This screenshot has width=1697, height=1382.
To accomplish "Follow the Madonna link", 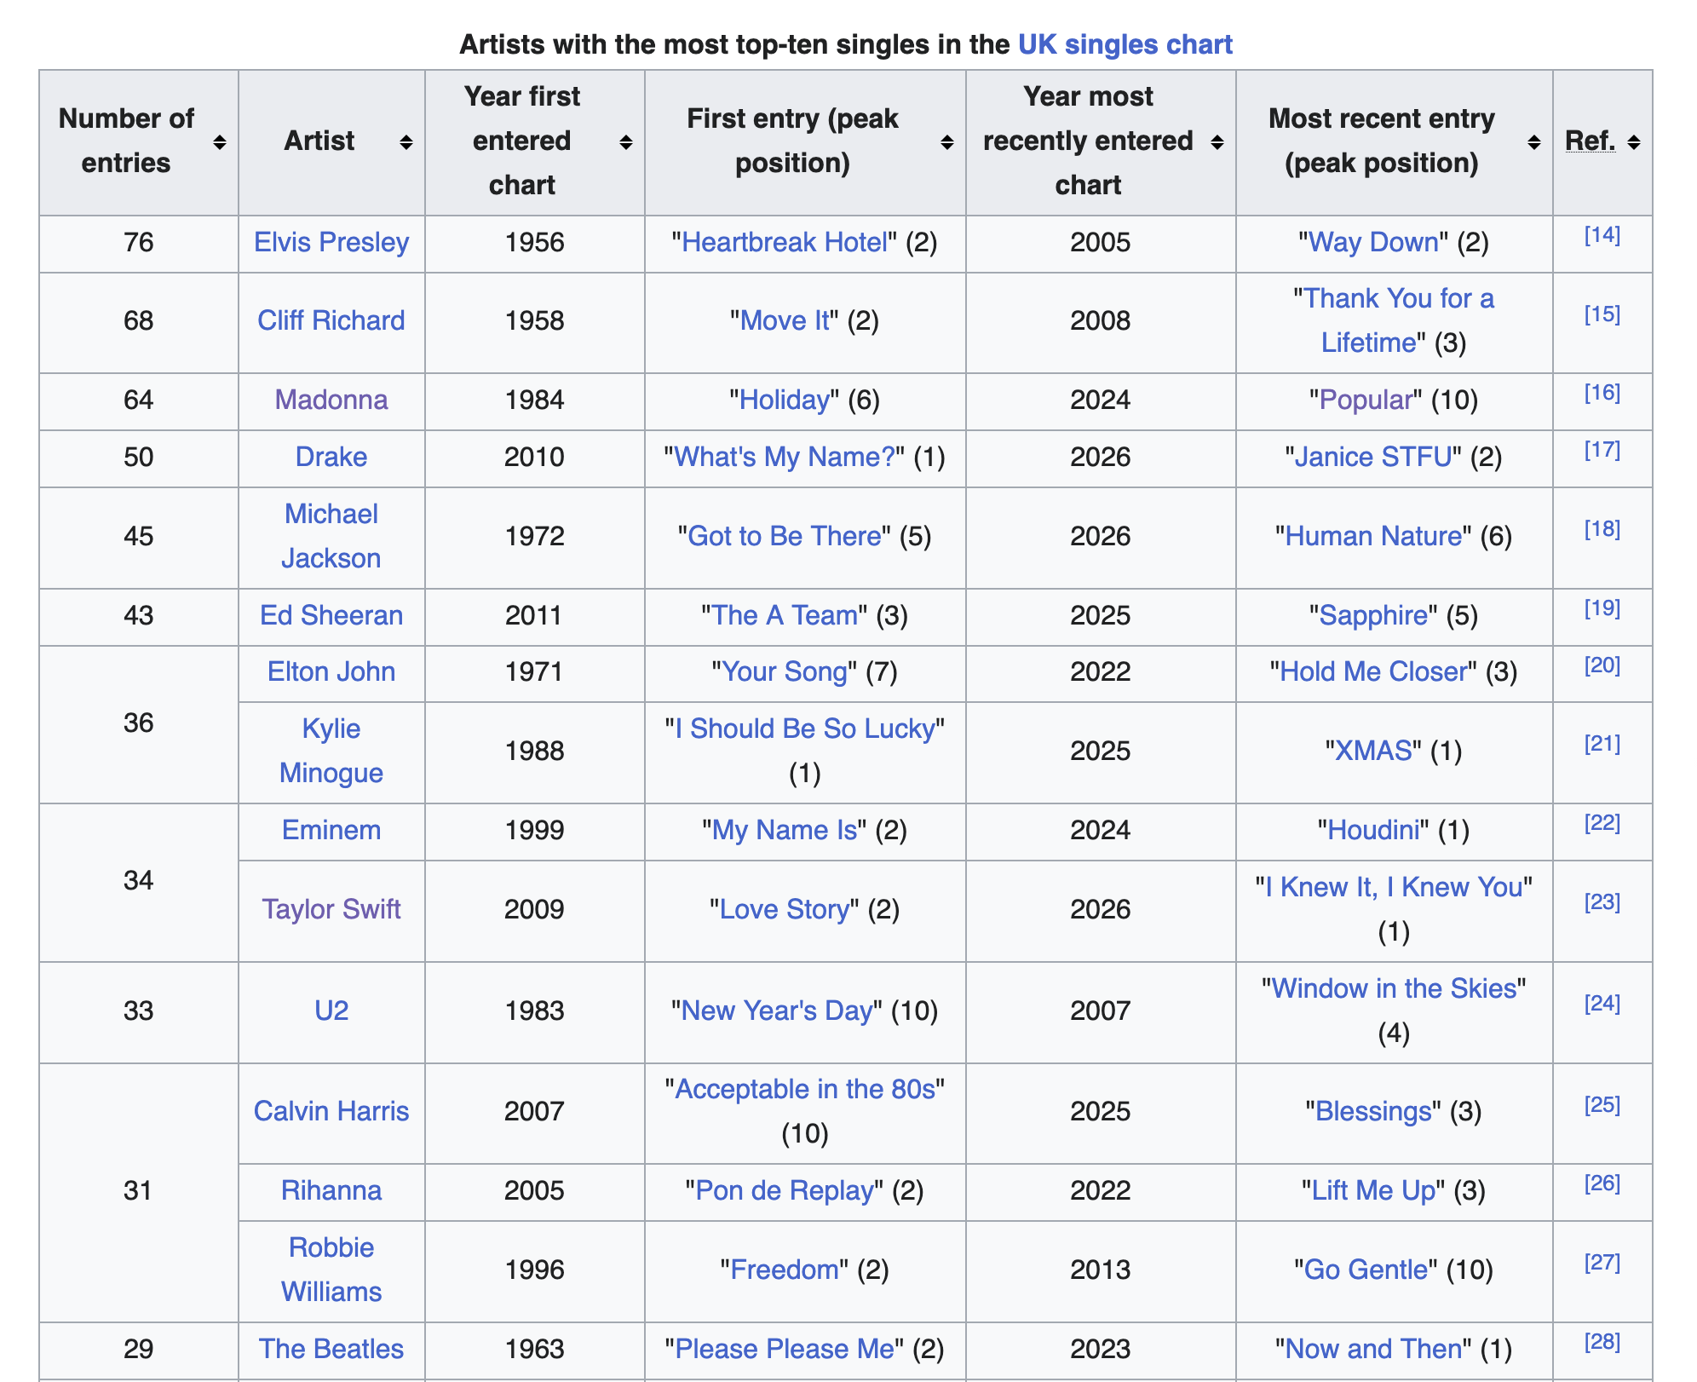I will coord(331,400).
